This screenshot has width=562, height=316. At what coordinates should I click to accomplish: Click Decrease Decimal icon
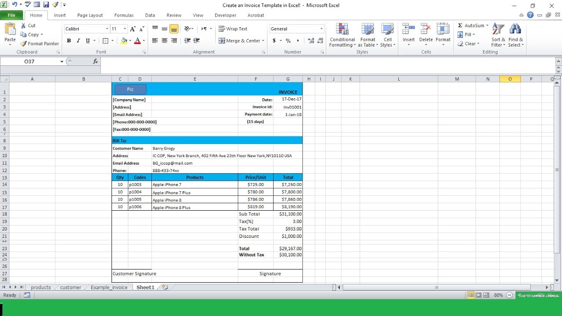(321, 41)
